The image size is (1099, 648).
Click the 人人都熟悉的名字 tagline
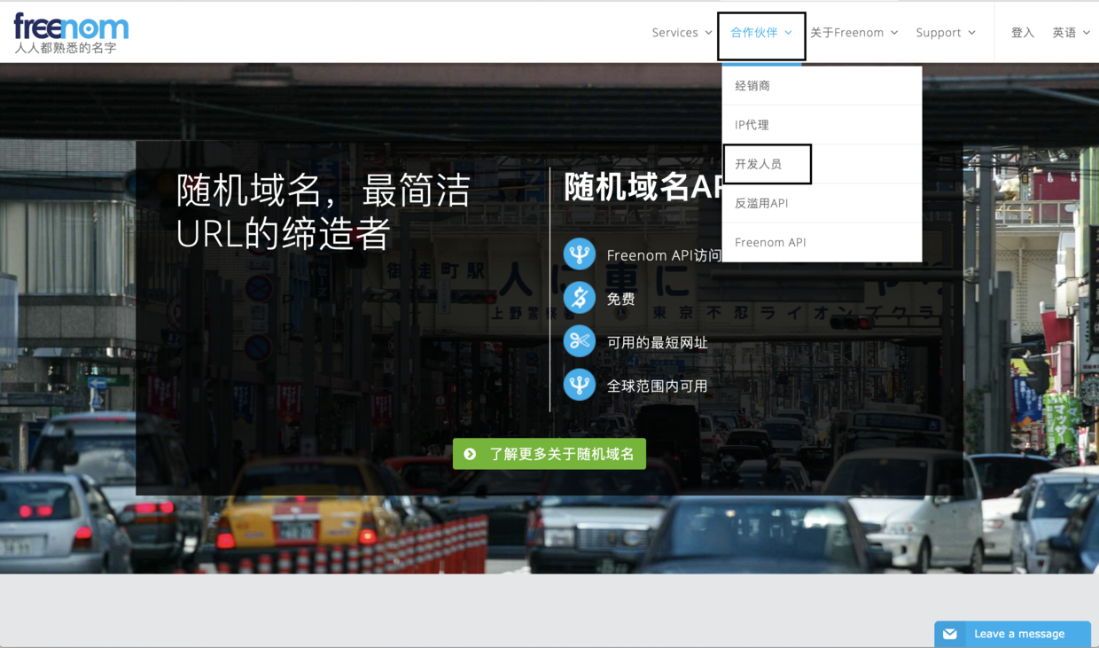pyautogui.click(x=66, y=48)
